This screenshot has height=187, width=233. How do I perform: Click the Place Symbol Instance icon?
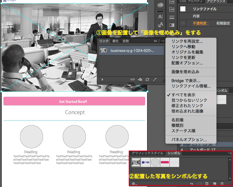[x=192, y=184]
